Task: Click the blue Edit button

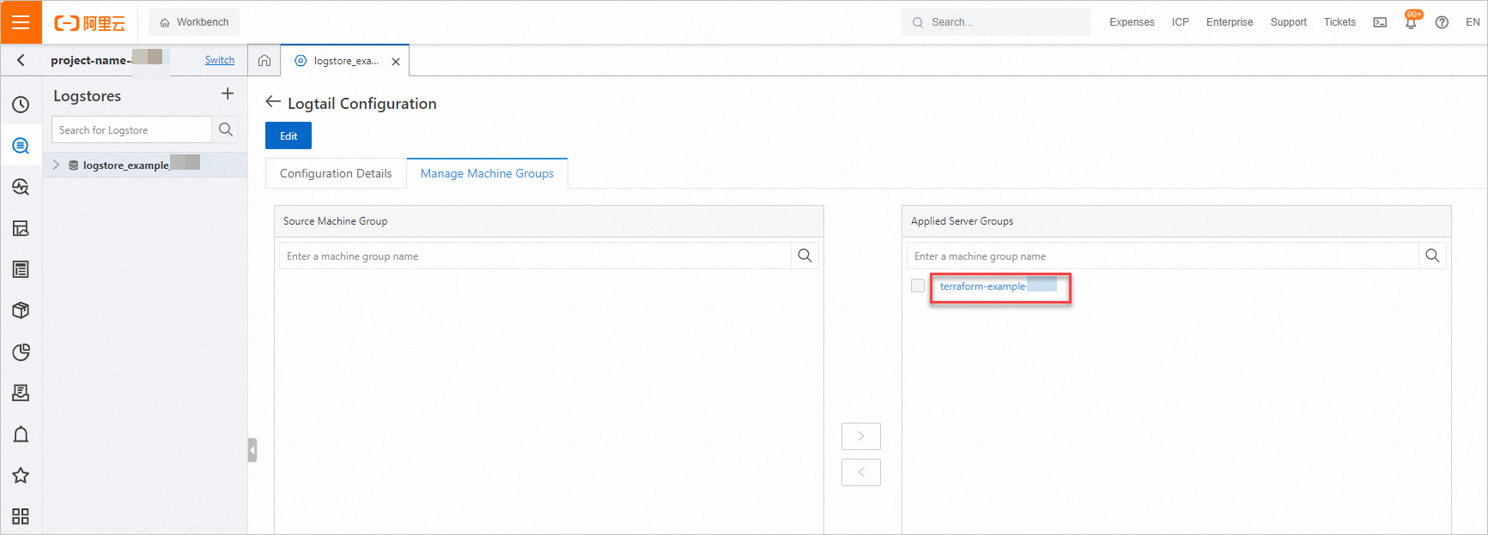Action: click(x=288, y=135)
